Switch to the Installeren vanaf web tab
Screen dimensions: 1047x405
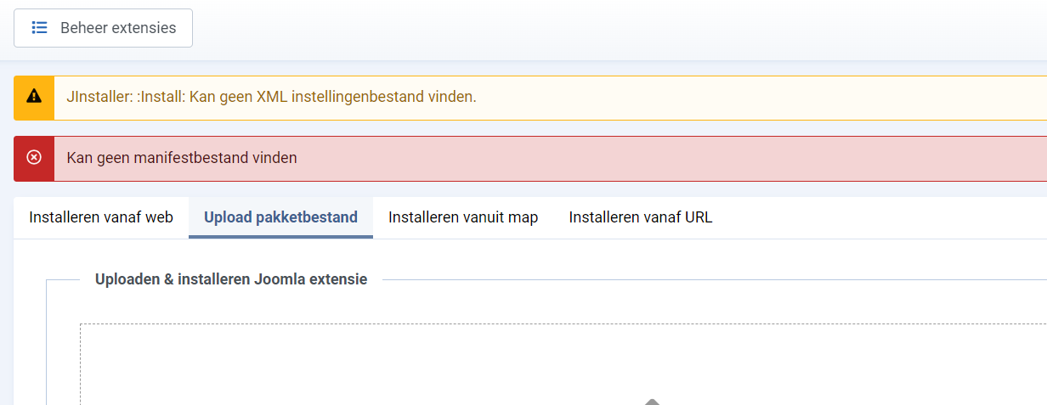pyautogui.click(x=101, y=217)
